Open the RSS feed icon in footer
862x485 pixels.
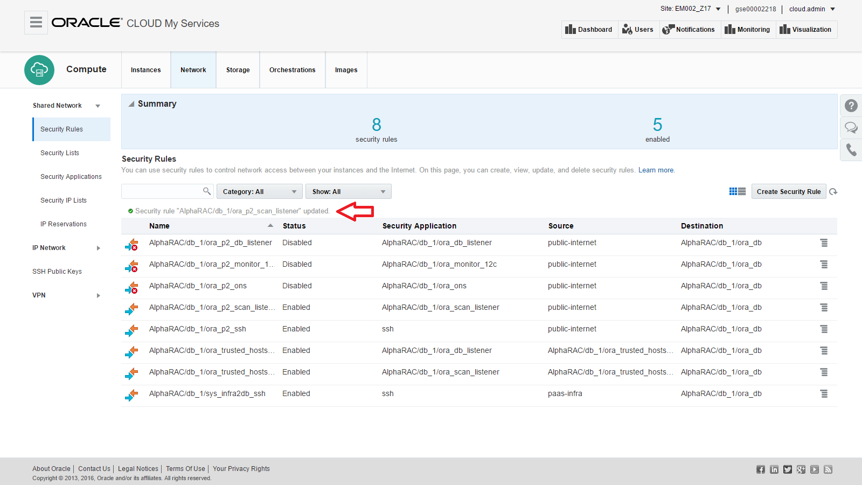point(828,469)
